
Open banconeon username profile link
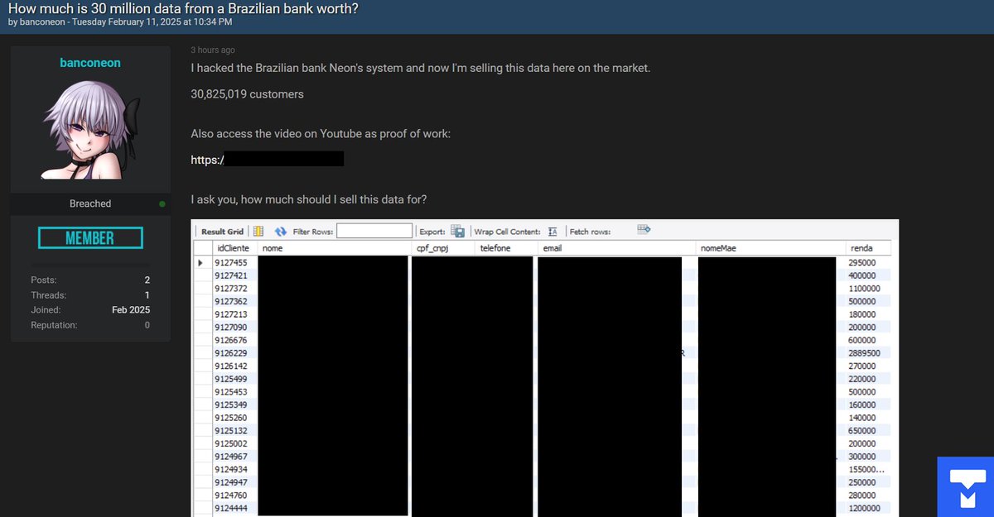[x=90, y=63]
